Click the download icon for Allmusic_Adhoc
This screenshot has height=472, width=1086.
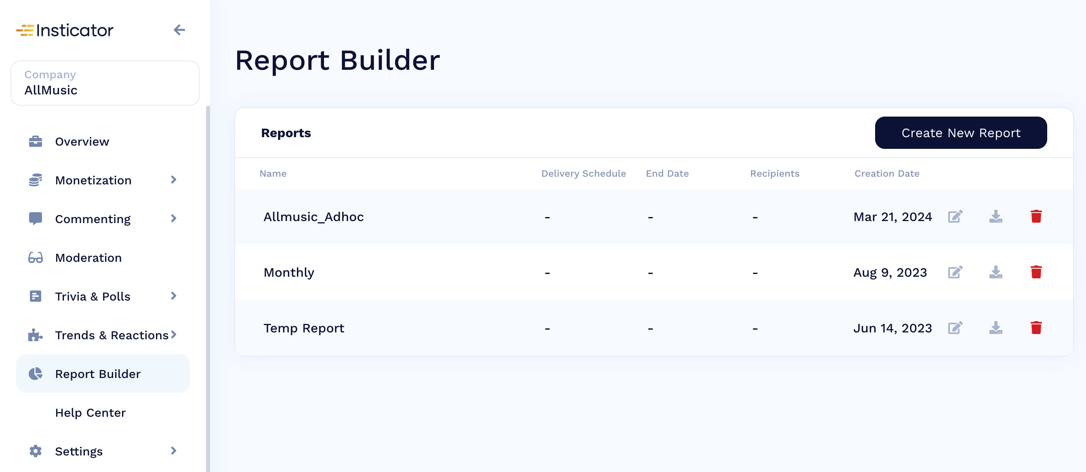[x=996, y=217]
